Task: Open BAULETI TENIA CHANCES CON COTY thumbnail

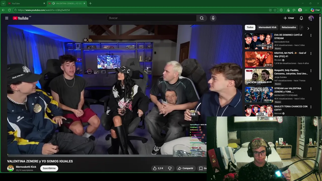Action: click(259, 111)
